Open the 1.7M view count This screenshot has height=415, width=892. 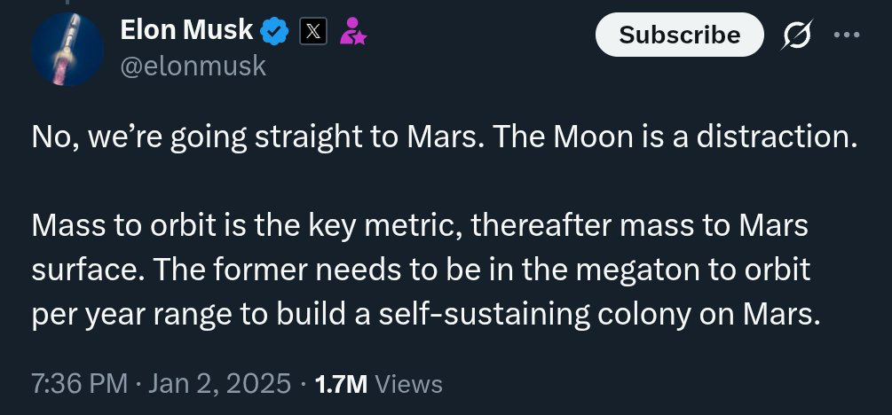click(x=341, y=383)
